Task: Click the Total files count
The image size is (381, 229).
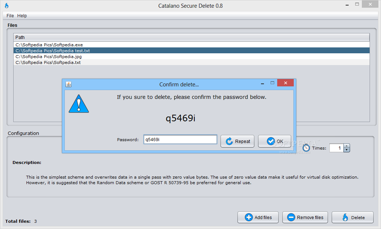Action: pos(35,221)
